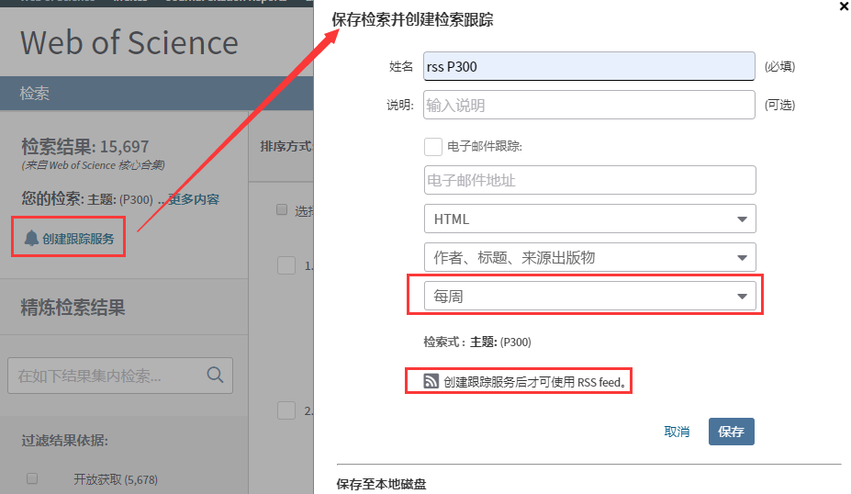The image size is (851, 494).
Task: Open the 作者、标题、来源出版物 dropdown
Action: click(x=590, y=257)
